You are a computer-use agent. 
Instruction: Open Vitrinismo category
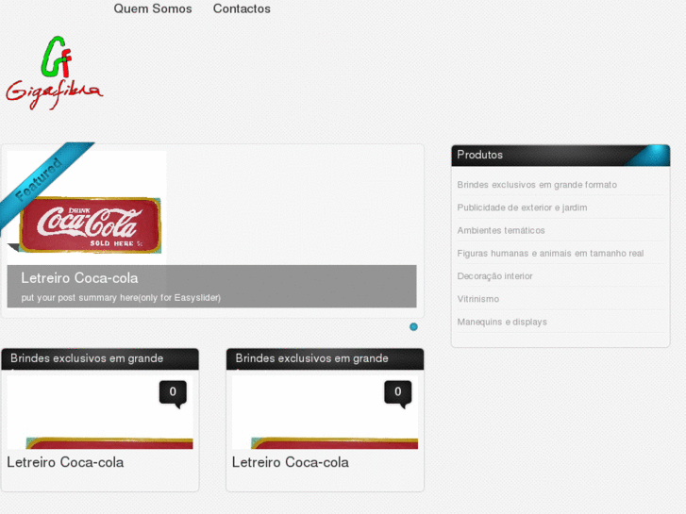tap(478, 299)
